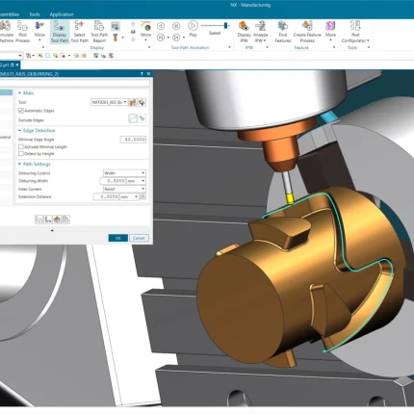Click the forward to end playback button
Viewport: 414px width, 414px height.
[176, 38]
